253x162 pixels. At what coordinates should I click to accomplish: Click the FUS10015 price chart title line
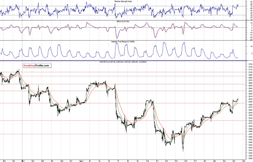tap(123, 62)
